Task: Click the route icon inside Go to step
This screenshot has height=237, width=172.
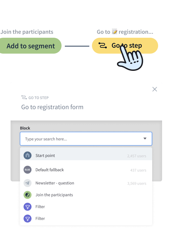Action: click(x=103, y=45)
